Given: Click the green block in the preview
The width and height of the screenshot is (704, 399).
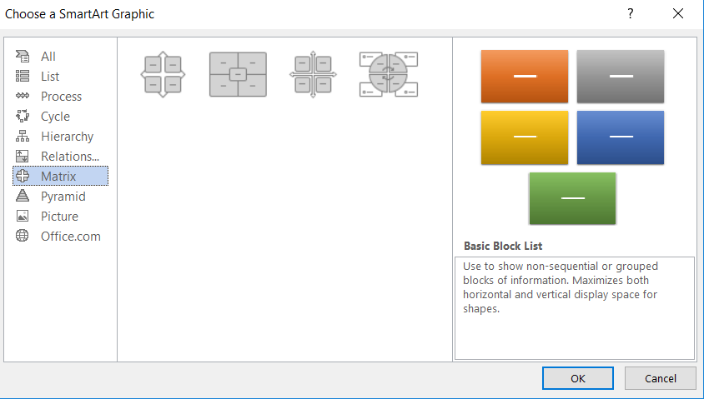Looking at the screenshot, I should coord(572,198).
